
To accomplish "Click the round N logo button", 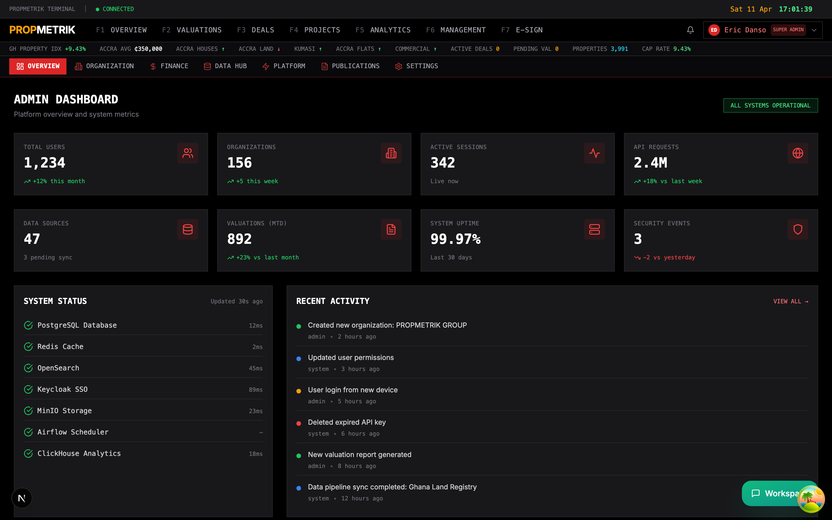I will (22, 498).
